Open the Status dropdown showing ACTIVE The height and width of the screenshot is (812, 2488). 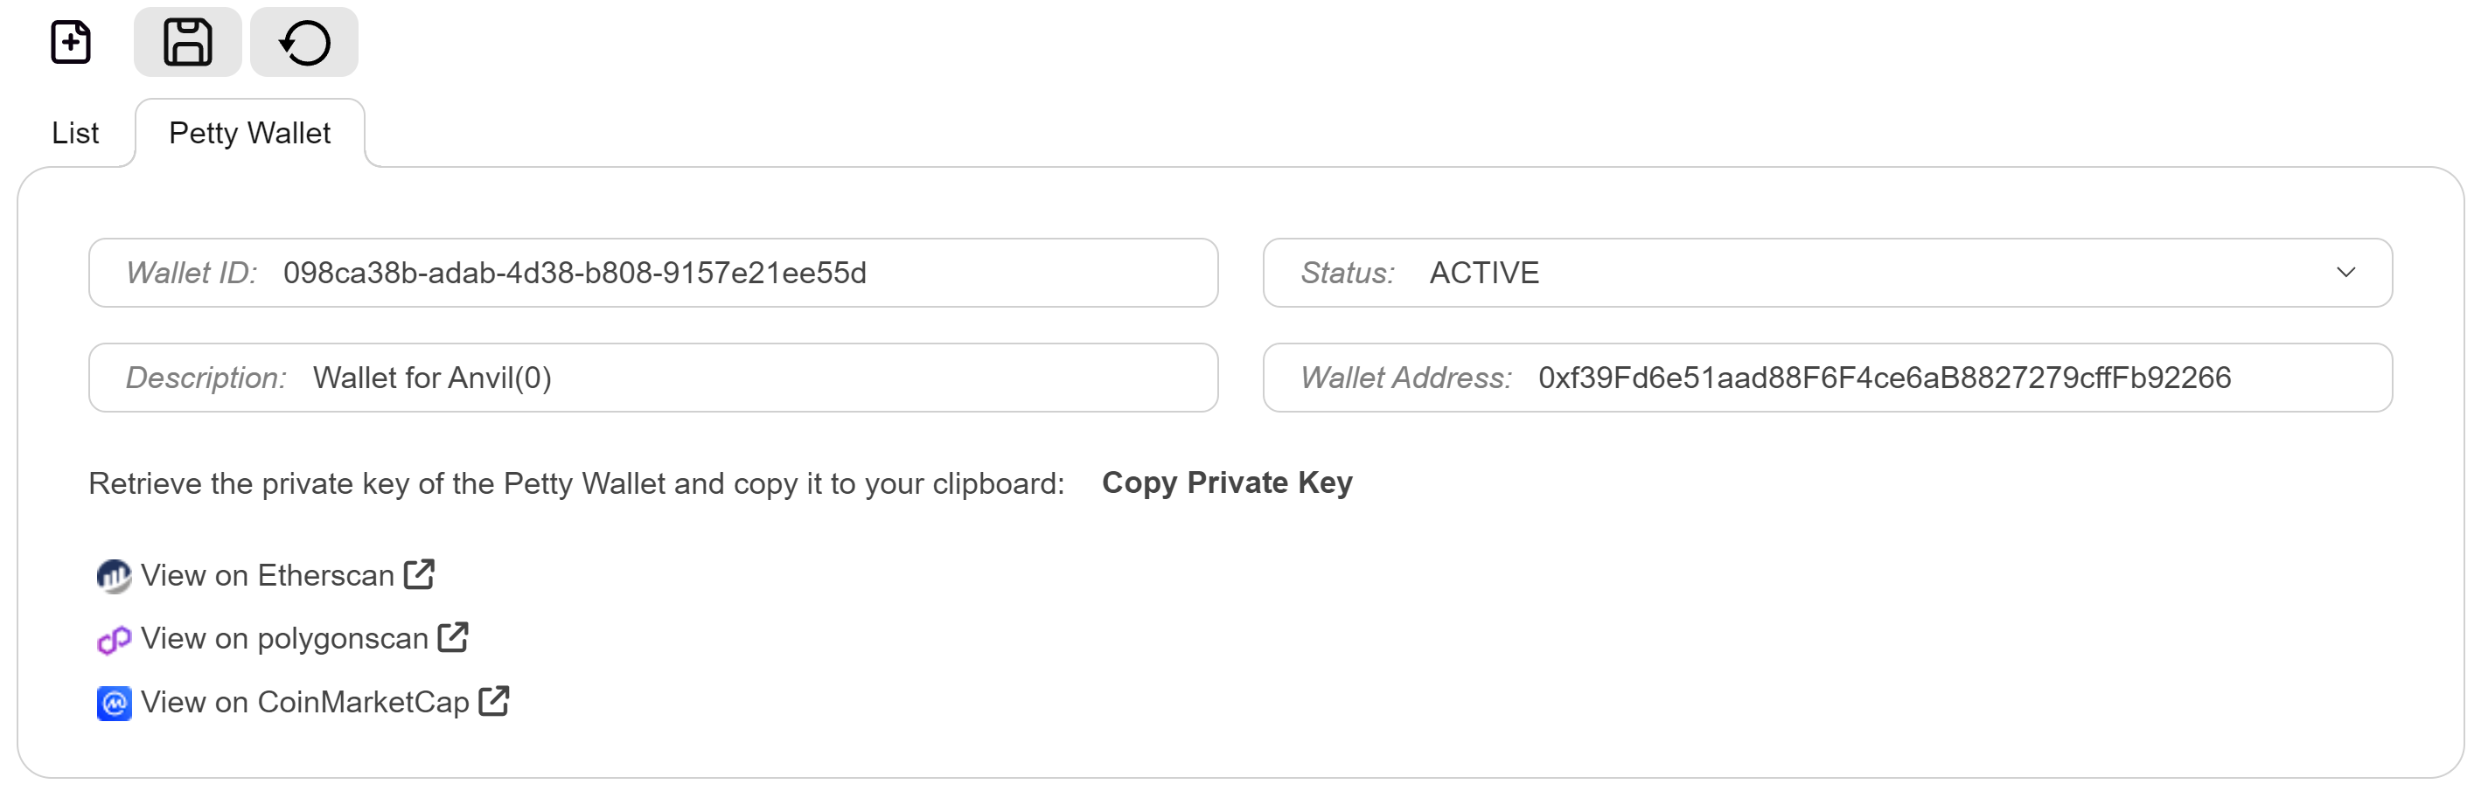[1825, 274]
